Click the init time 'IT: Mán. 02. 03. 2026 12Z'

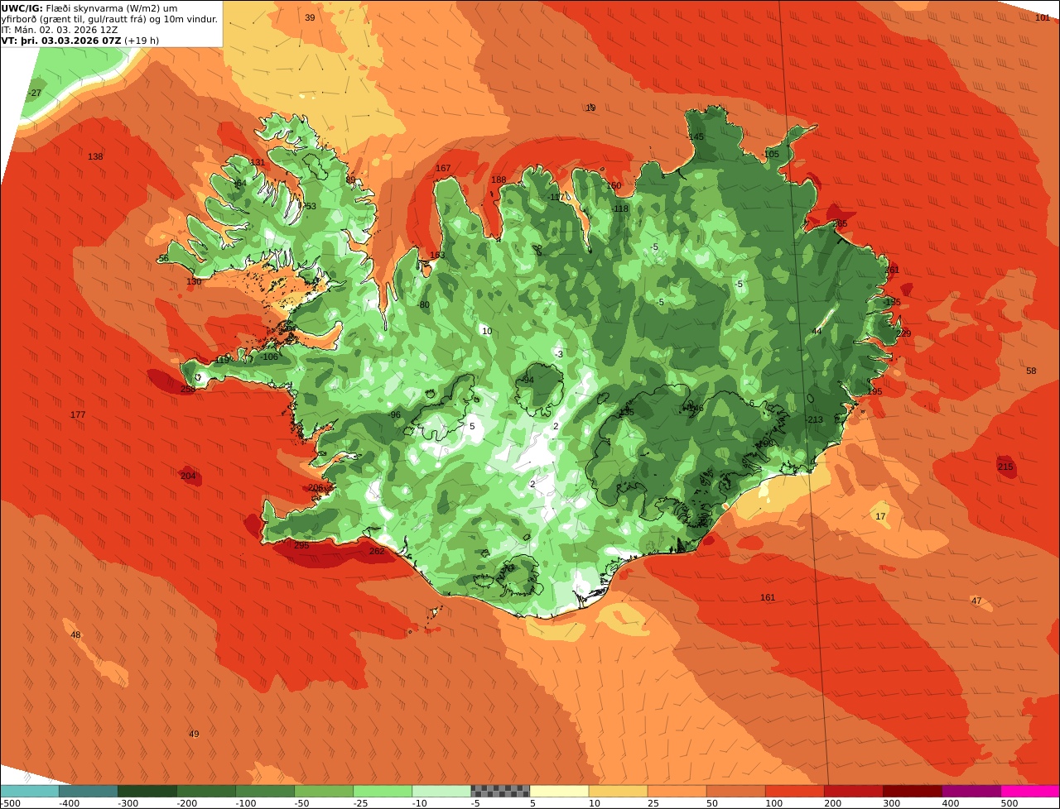pyautogui.click(x=61, y=29)
